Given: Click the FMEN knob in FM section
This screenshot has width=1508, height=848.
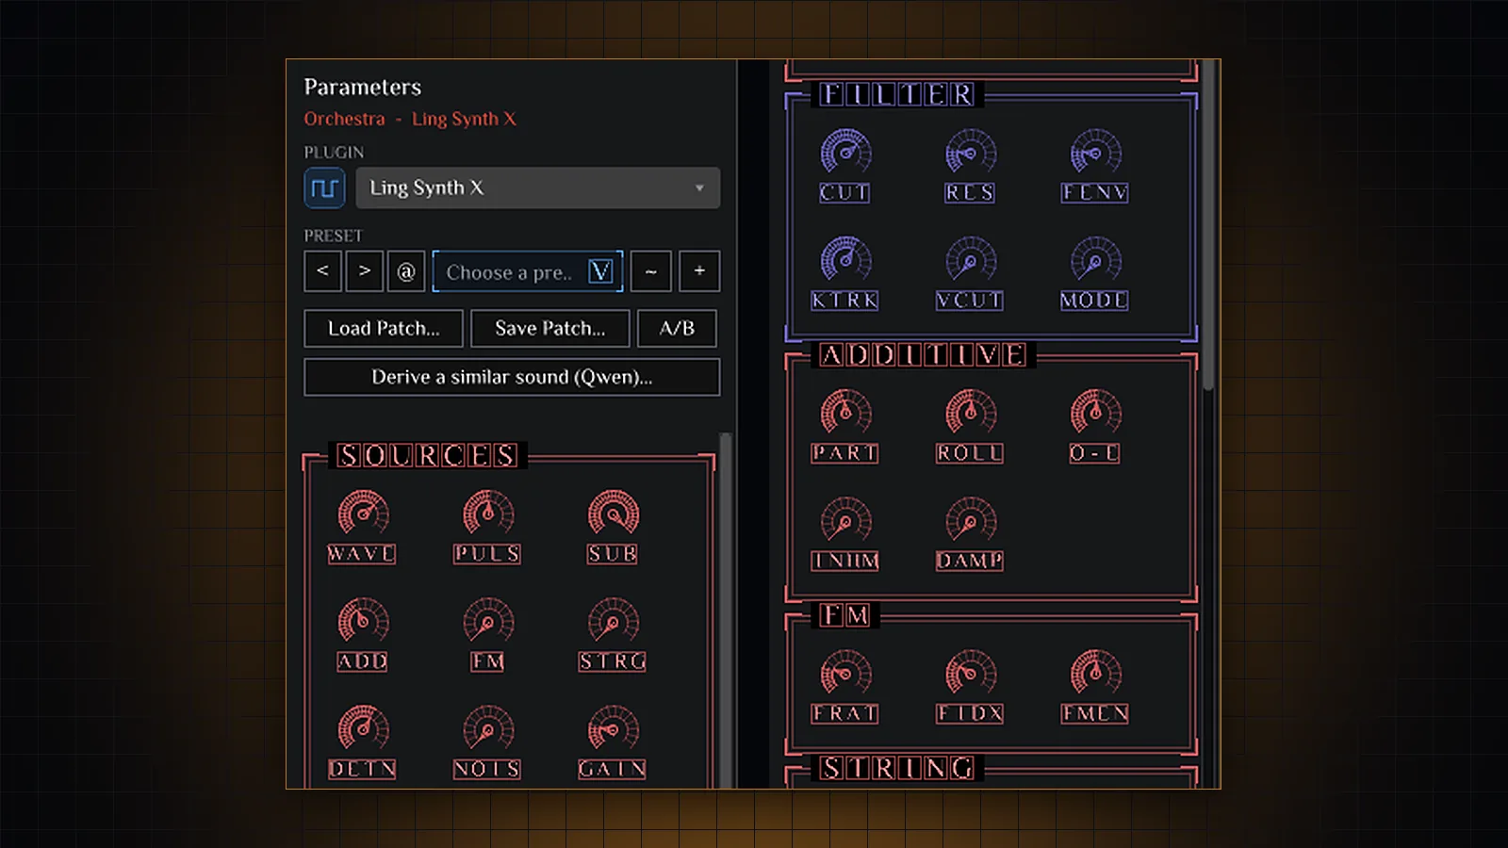Looking at the screenshot, I should point(1096,674).
